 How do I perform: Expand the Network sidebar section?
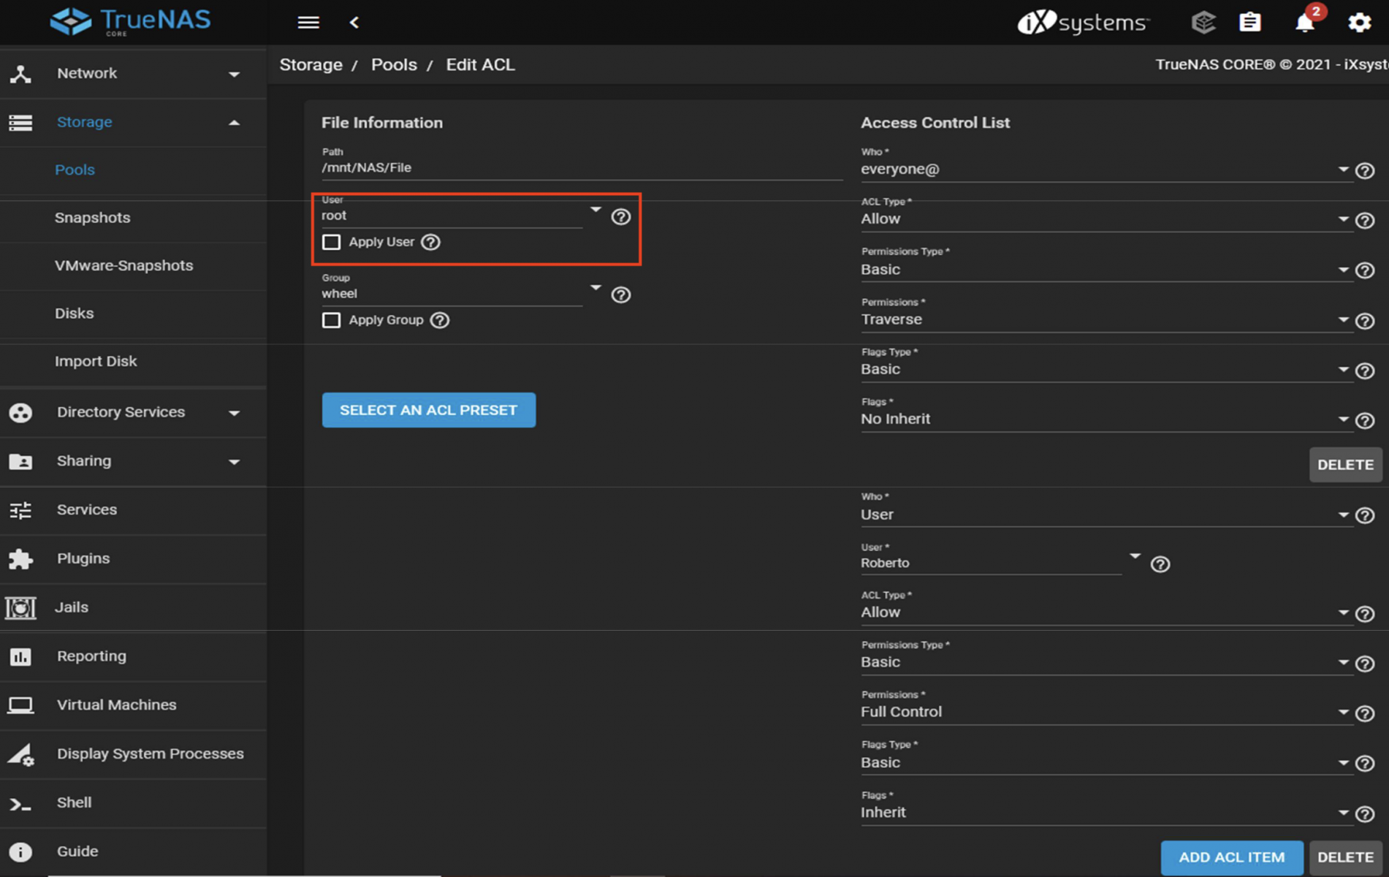pyautogui.click(x=133, y=74)
